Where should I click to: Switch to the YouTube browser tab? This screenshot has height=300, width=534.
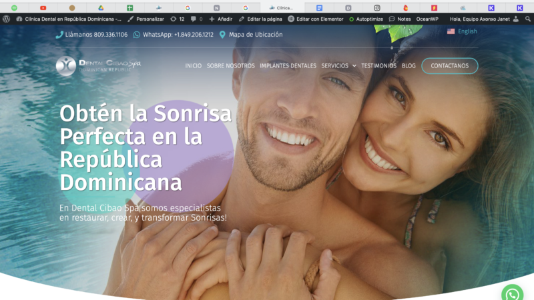43,7
